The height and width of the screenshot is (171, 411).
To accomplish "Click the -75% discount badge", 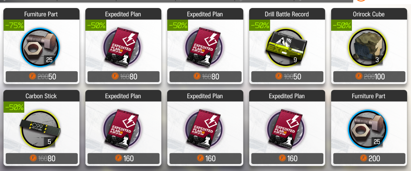I will click(14, 25).
